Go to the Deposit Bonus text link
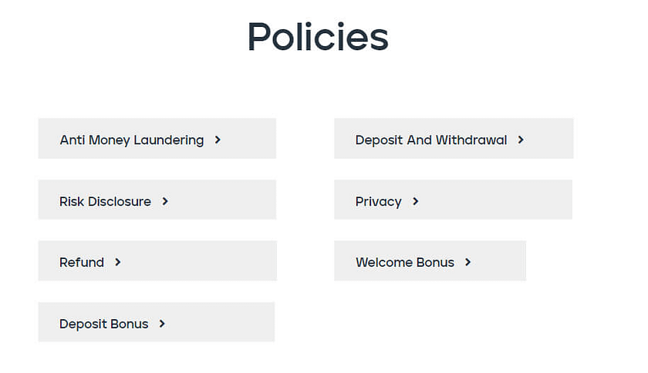 coord(103,324)
